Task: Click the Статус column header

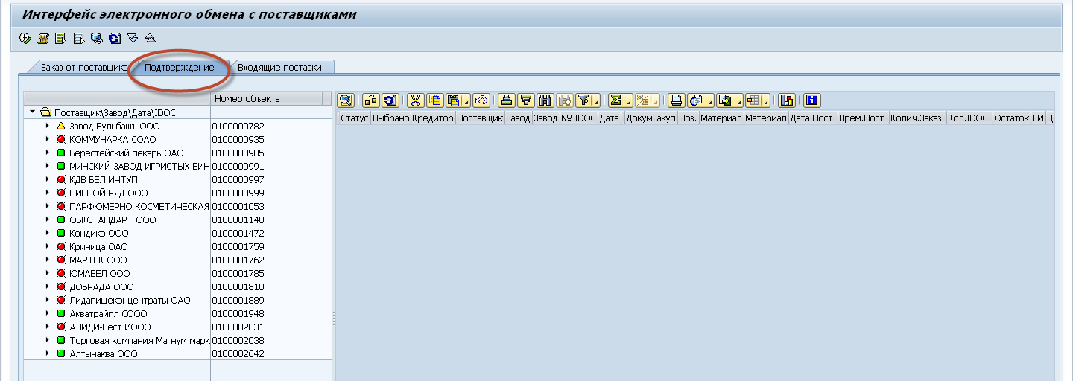Action: [x=355, y=118]
